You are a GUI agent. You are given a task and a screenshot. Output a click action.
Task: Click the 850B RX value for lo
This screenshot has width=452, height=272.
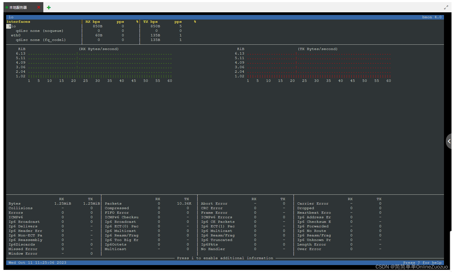(98, 26)
